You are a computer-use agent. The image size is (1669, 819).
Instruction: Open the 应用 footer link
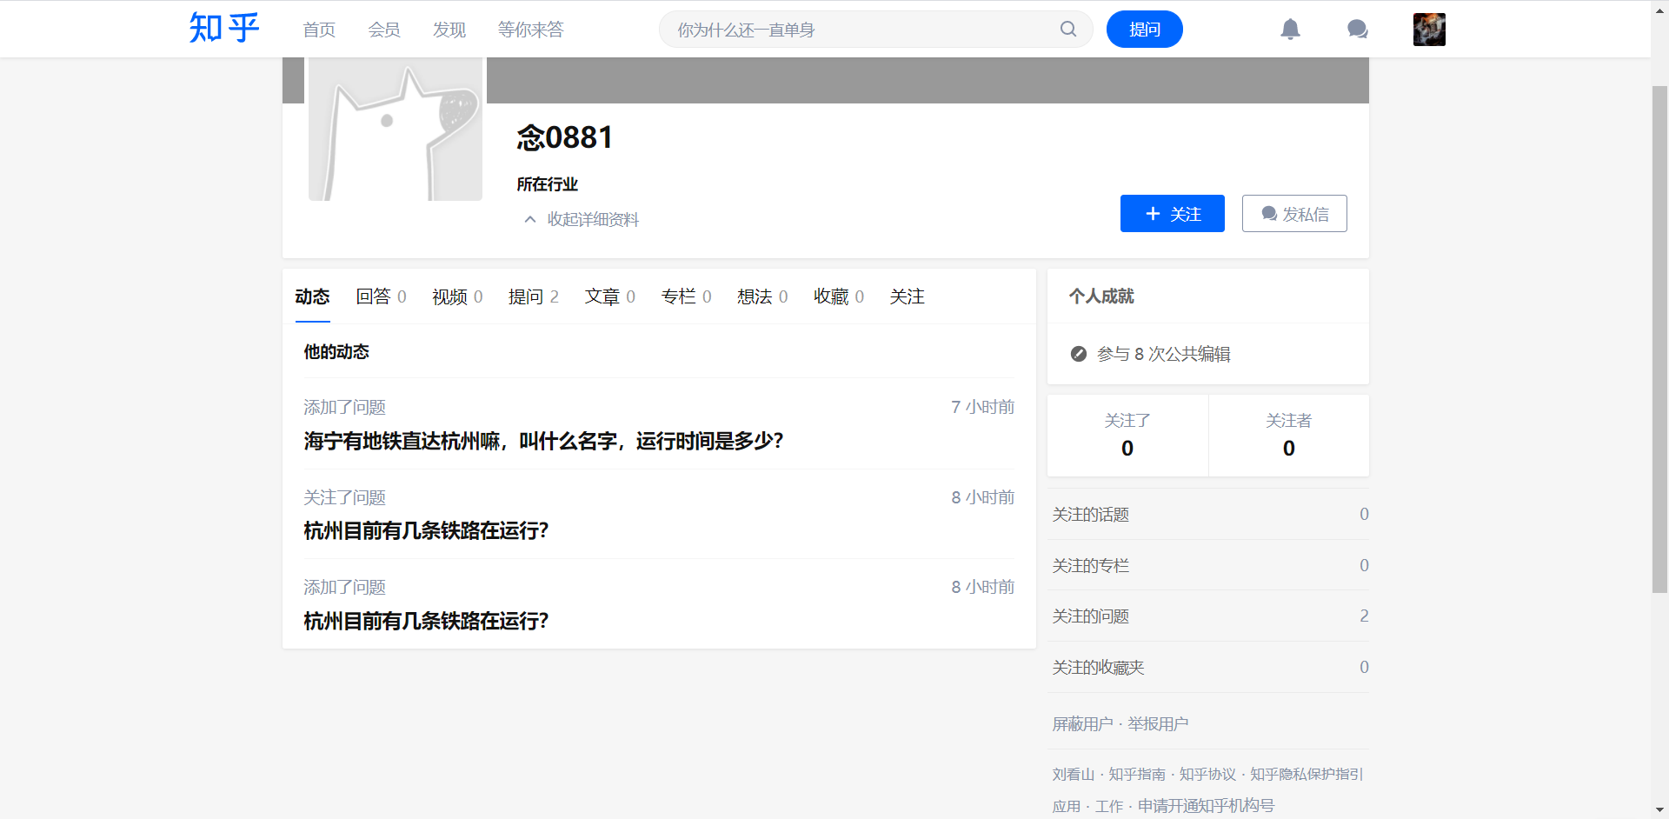(1067, 806)
